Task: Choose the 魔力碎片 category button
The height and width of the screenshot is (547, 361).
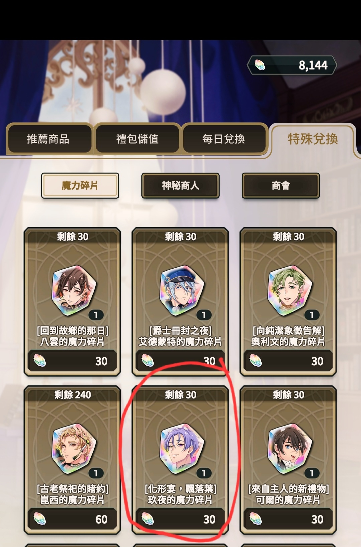Action: (80, 185)
